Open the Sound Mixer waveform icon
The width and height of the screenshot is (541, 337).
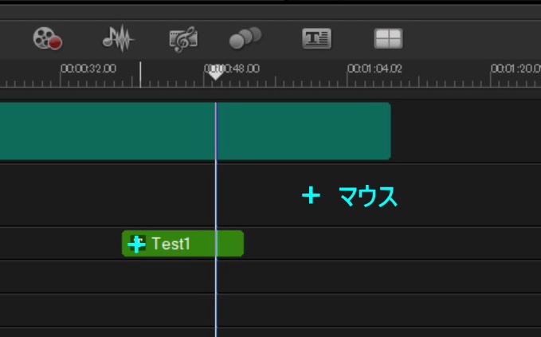118,38
